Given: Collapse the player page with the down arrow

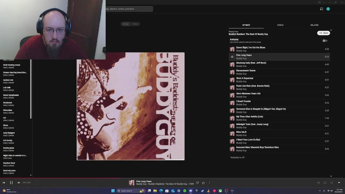Looking at the screenshot, I should [339, 183].
